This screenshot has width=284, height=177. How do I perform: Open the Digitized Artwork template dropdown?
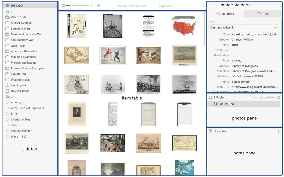click(x=244, y=27)
